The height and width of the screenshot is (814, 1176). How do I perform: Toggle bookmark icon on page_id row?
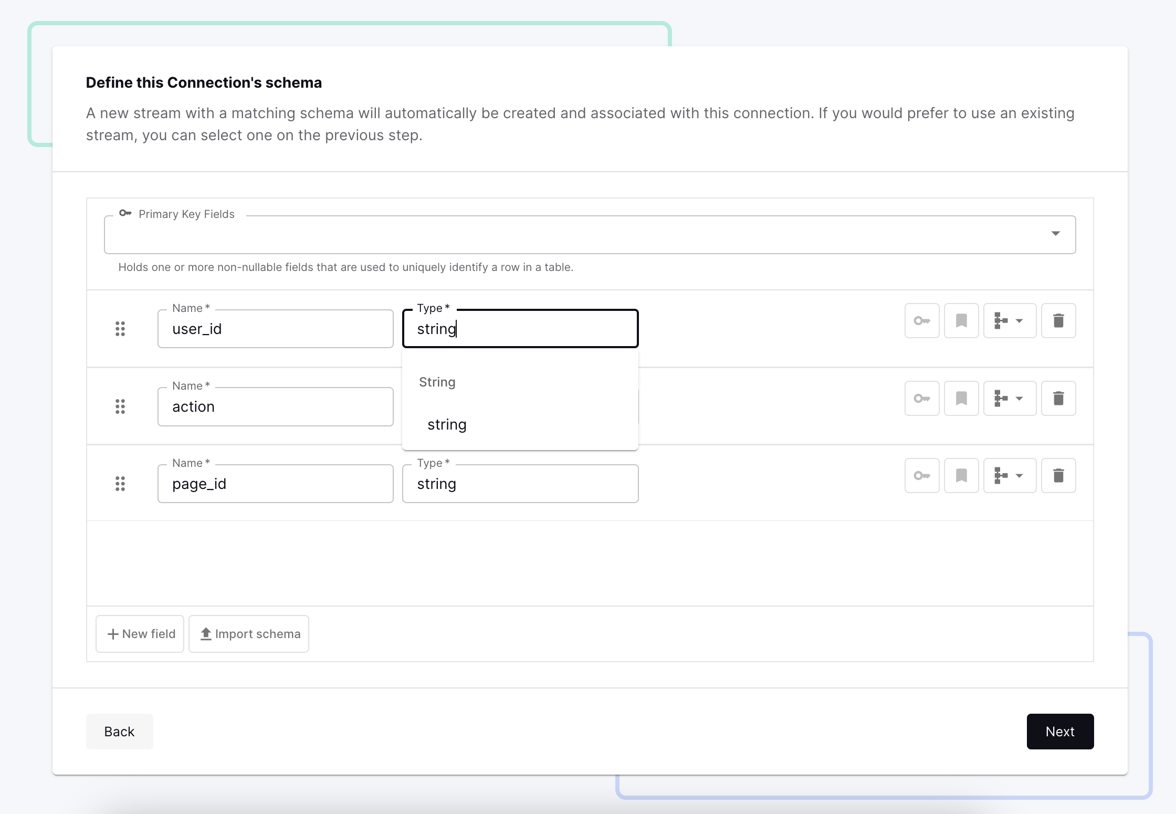(x=961, y=475)
